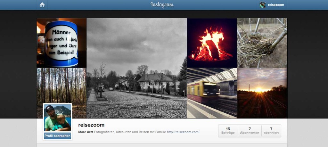
Task: Open the bird nest photo
Action: (x=262, y=43)
